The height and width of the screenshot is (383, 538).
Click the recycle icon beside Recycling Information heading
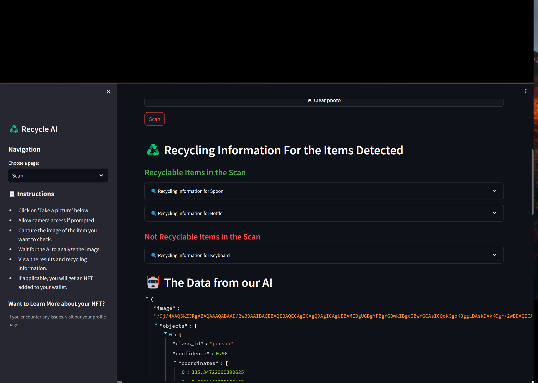click(x=153, y=150)
